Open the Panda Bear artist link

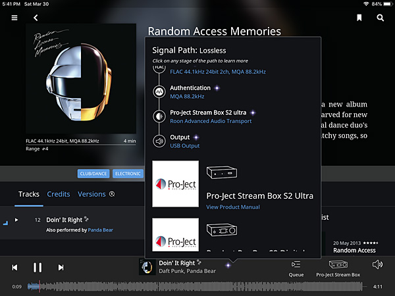click(x=100, y=230)
